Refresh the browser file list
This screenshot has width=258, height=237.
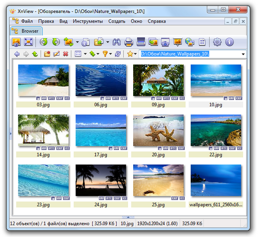tap(118, 54)
